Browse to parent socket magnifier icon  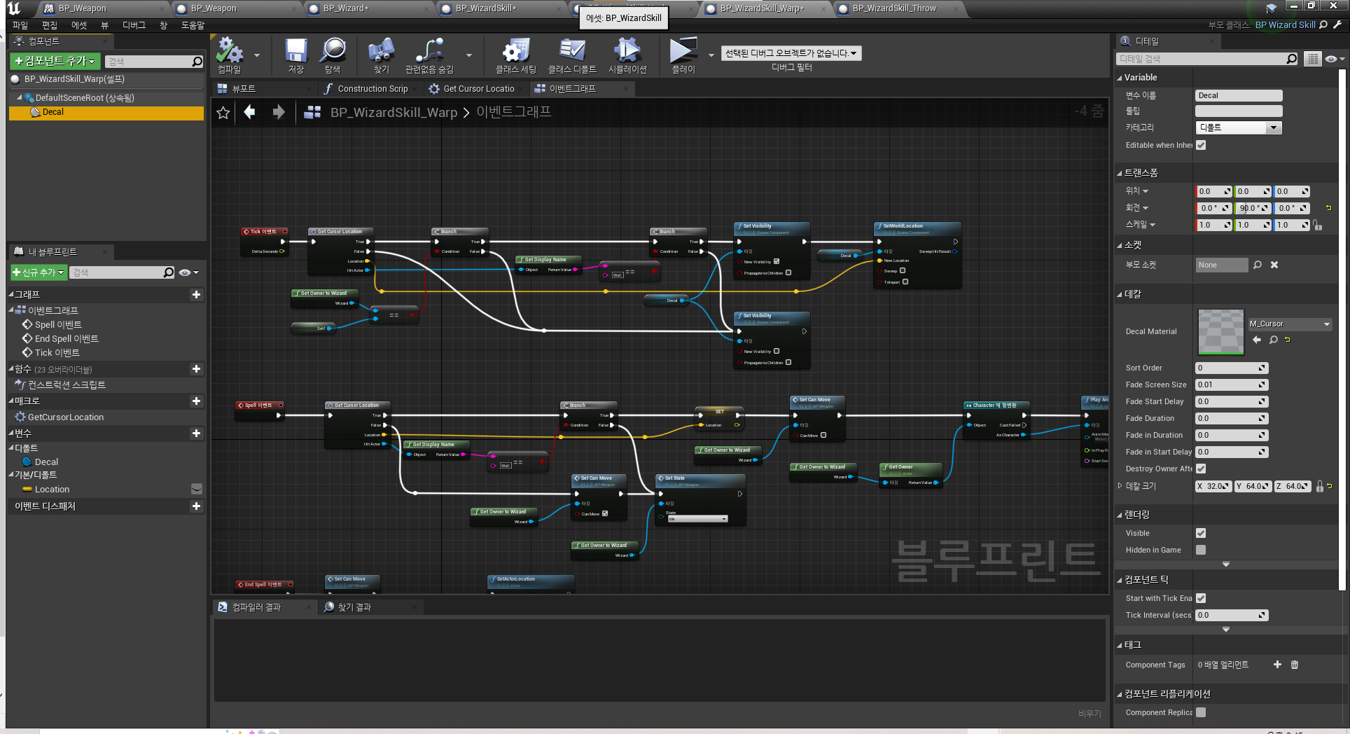point(1258,265)
